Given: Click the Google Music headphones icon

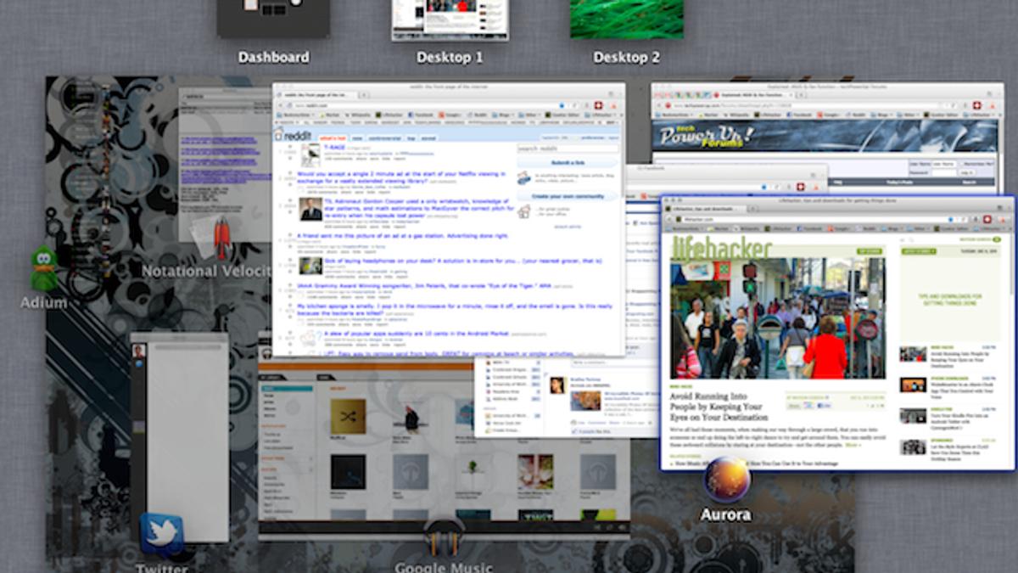Looking at the screenshot, I should pos(444,536).
